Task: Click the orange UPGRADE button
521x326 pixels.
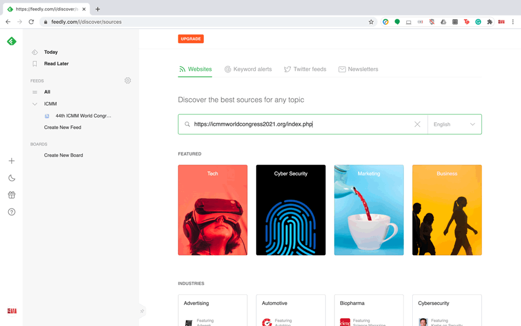Action: (191, 39)
